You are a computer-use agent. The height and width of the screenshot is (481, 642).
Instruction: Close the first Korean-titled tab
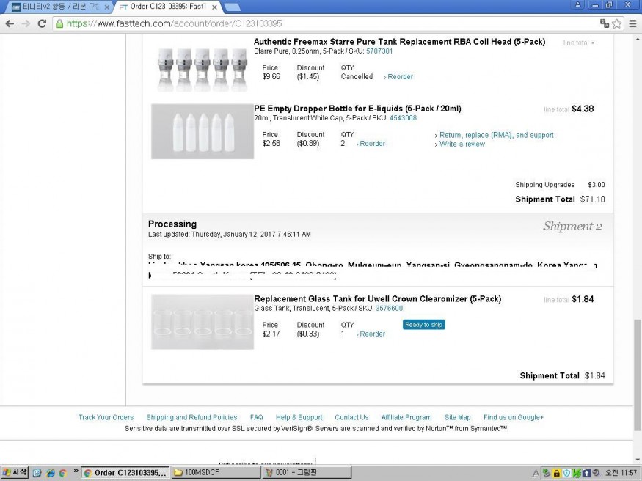(106, 7)
